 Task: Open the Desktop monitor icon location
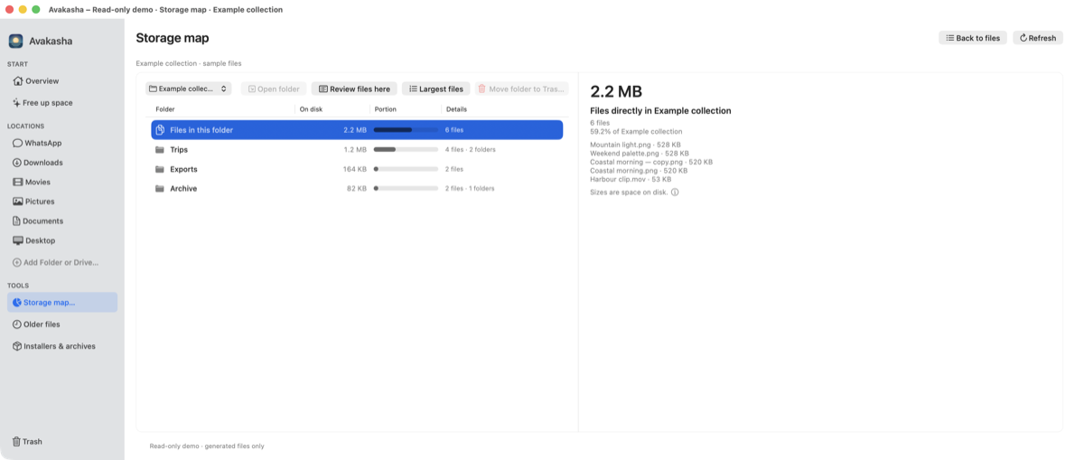[x=18, y=240]
